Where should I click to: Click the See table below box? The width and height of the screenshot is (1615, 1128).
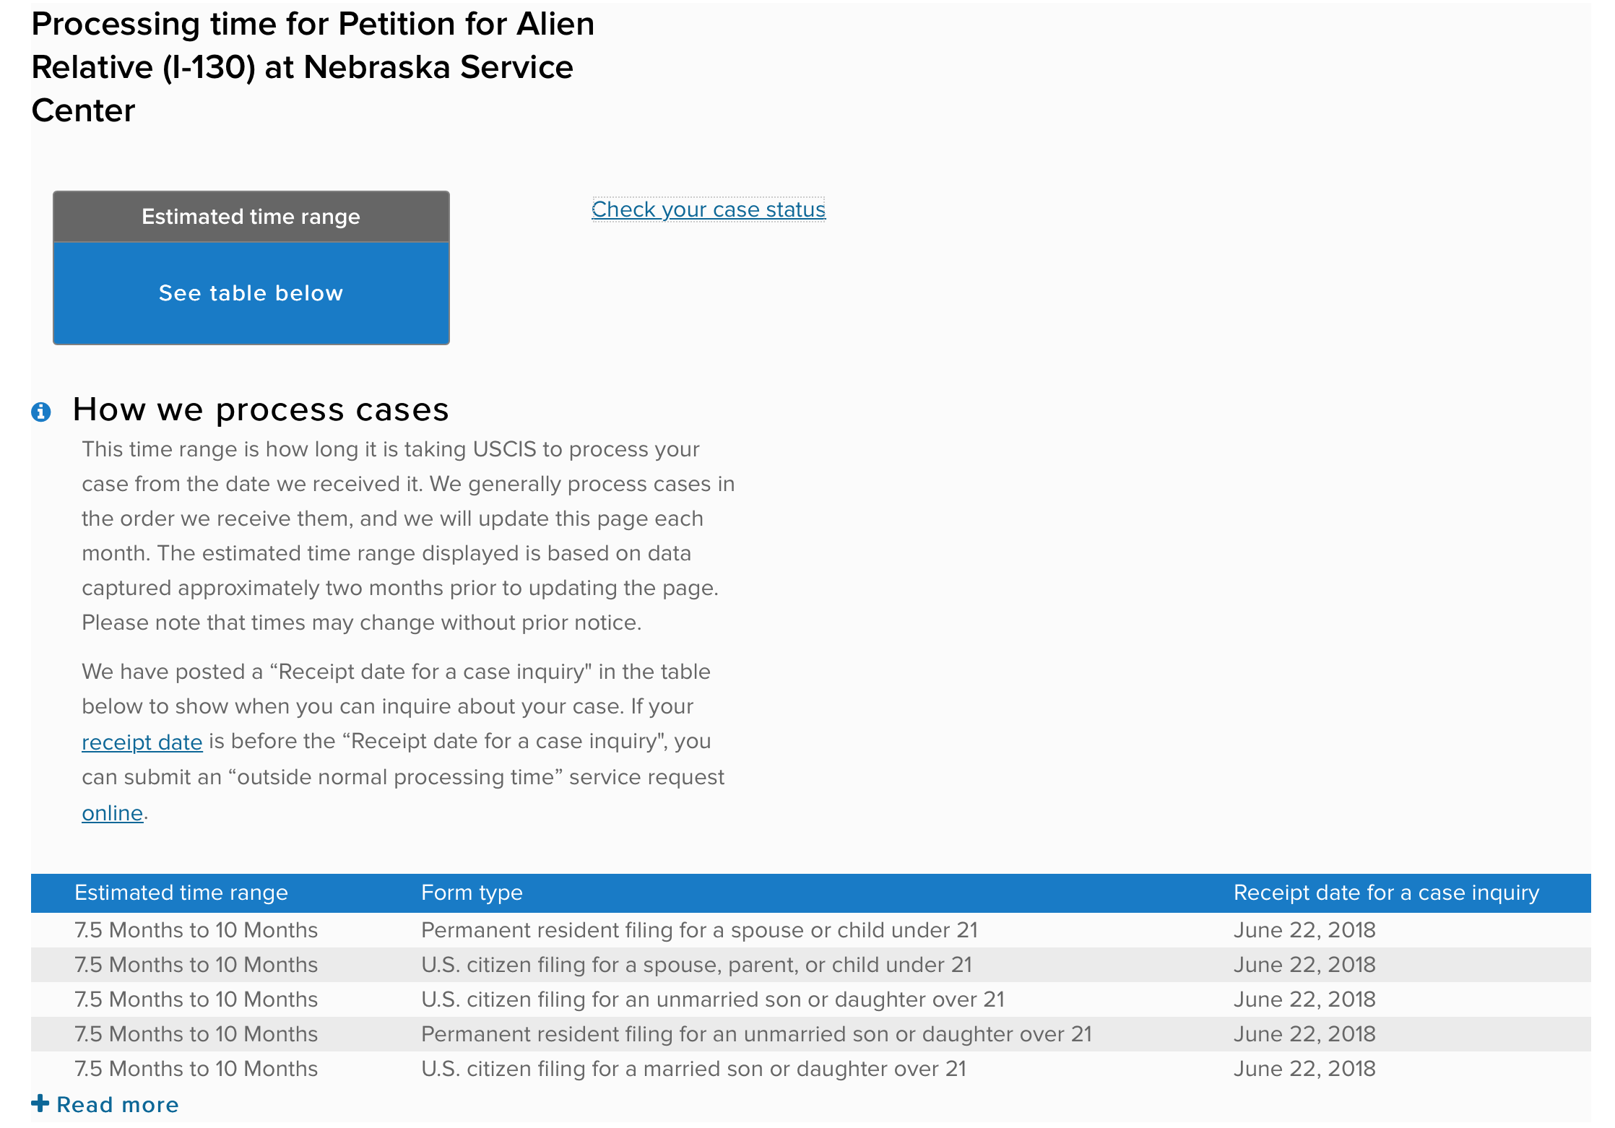251,293
